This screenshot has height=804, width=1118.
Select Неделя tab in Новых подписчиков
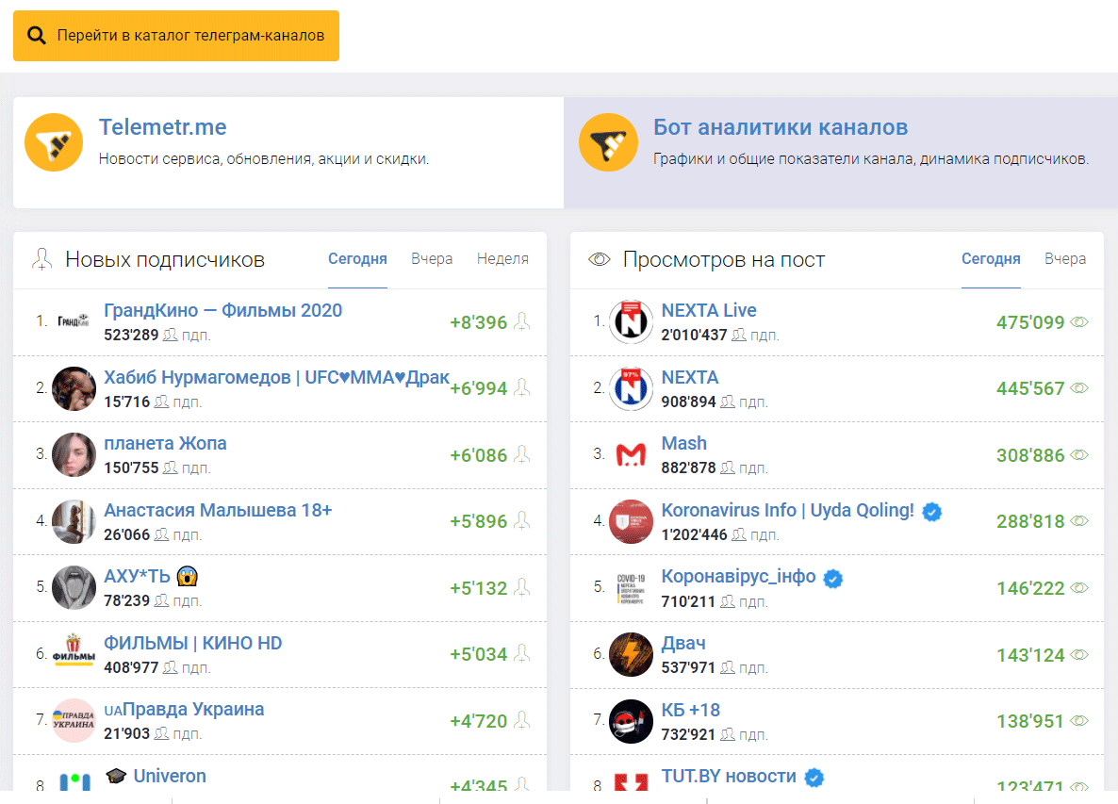coord(502,259)
